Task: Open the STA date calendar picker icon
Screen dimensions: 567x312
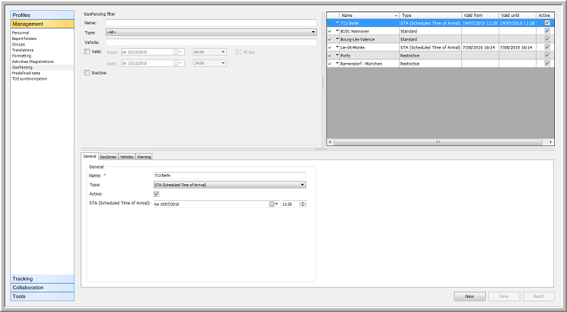Action: click(x=273, y=204)
